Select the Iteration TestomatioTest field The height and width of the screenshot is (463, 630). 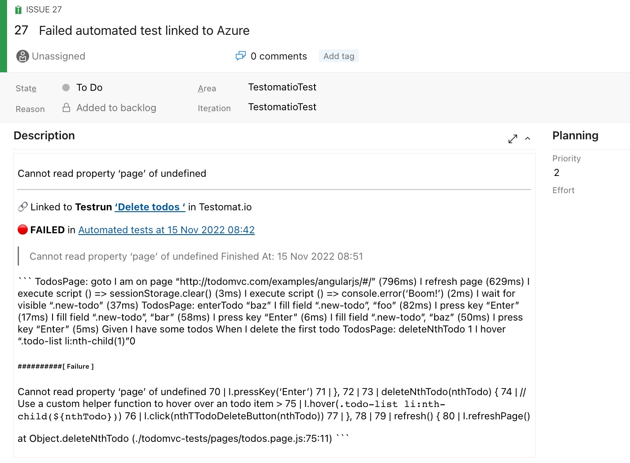[x=282, y=107]
